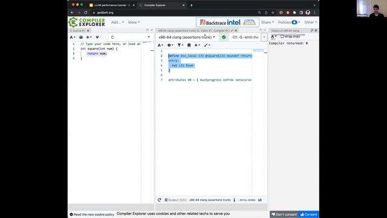The width and height of the screenshot is (387, 218).
Task: Open the Policies dropdown
Action: coord(289,22)
